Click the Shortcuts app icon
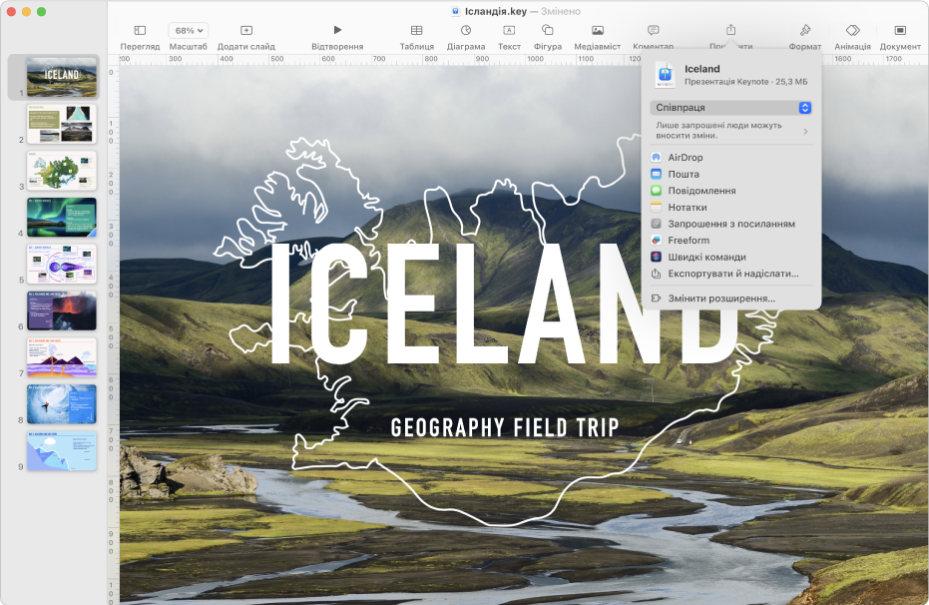Viewport: 929px width, 605px height. 656,257
